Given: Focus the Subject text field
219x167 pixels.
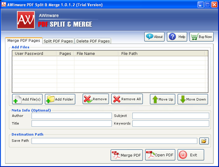Looking at the screenshot, I should click(171, 116).
